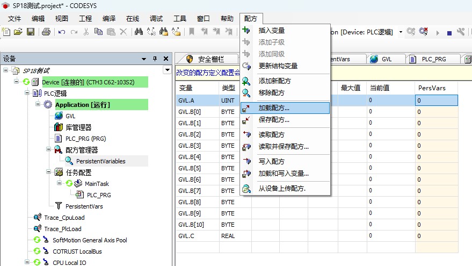This screenshot has width=472, height=266.
Task: Click the Logout gear icon with red mark
Action: [x=423, y=32]
